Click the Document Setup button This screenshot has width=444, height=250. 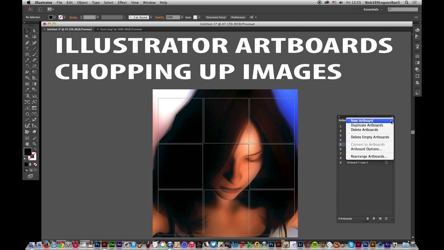216,17
